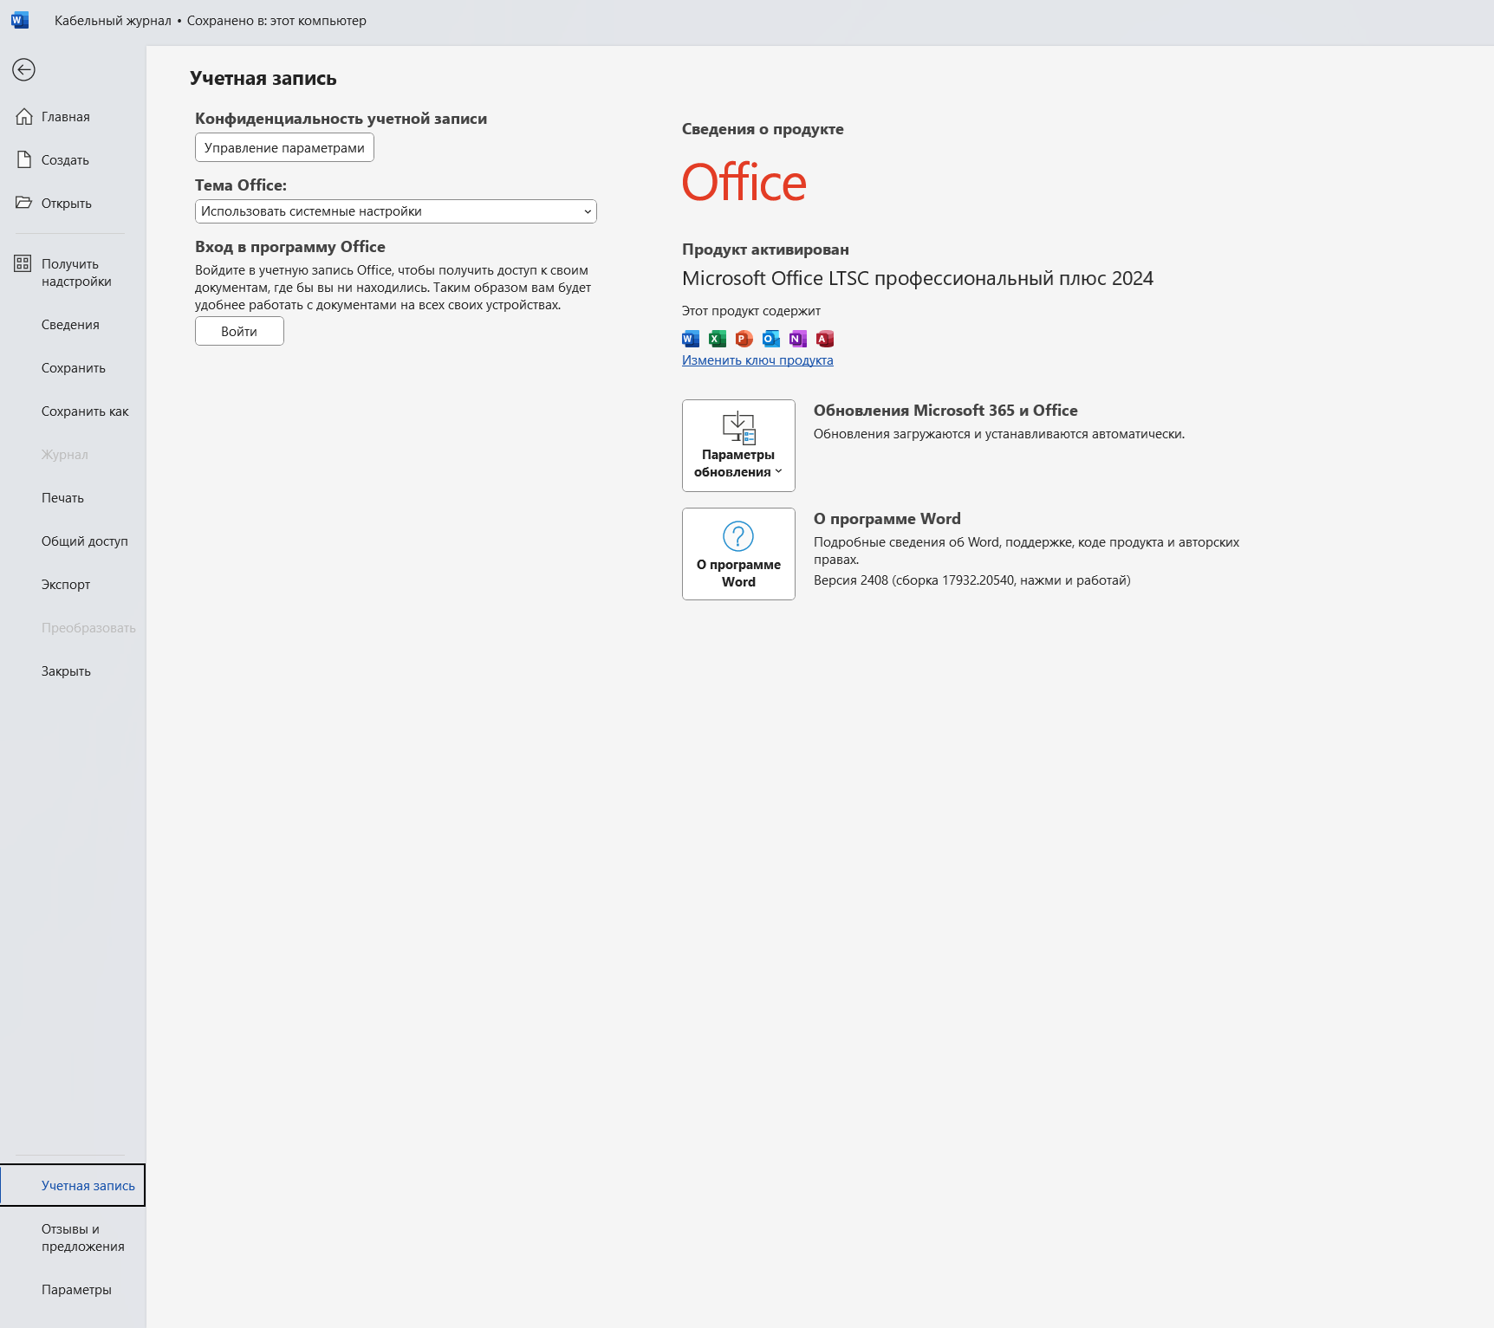Click the add-ins grid icon

click(x=23, y=263)
